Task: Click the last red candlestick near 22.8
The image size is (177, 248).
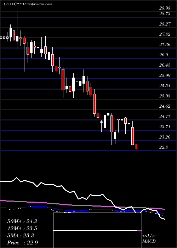Action: click(x=136, y=146)
